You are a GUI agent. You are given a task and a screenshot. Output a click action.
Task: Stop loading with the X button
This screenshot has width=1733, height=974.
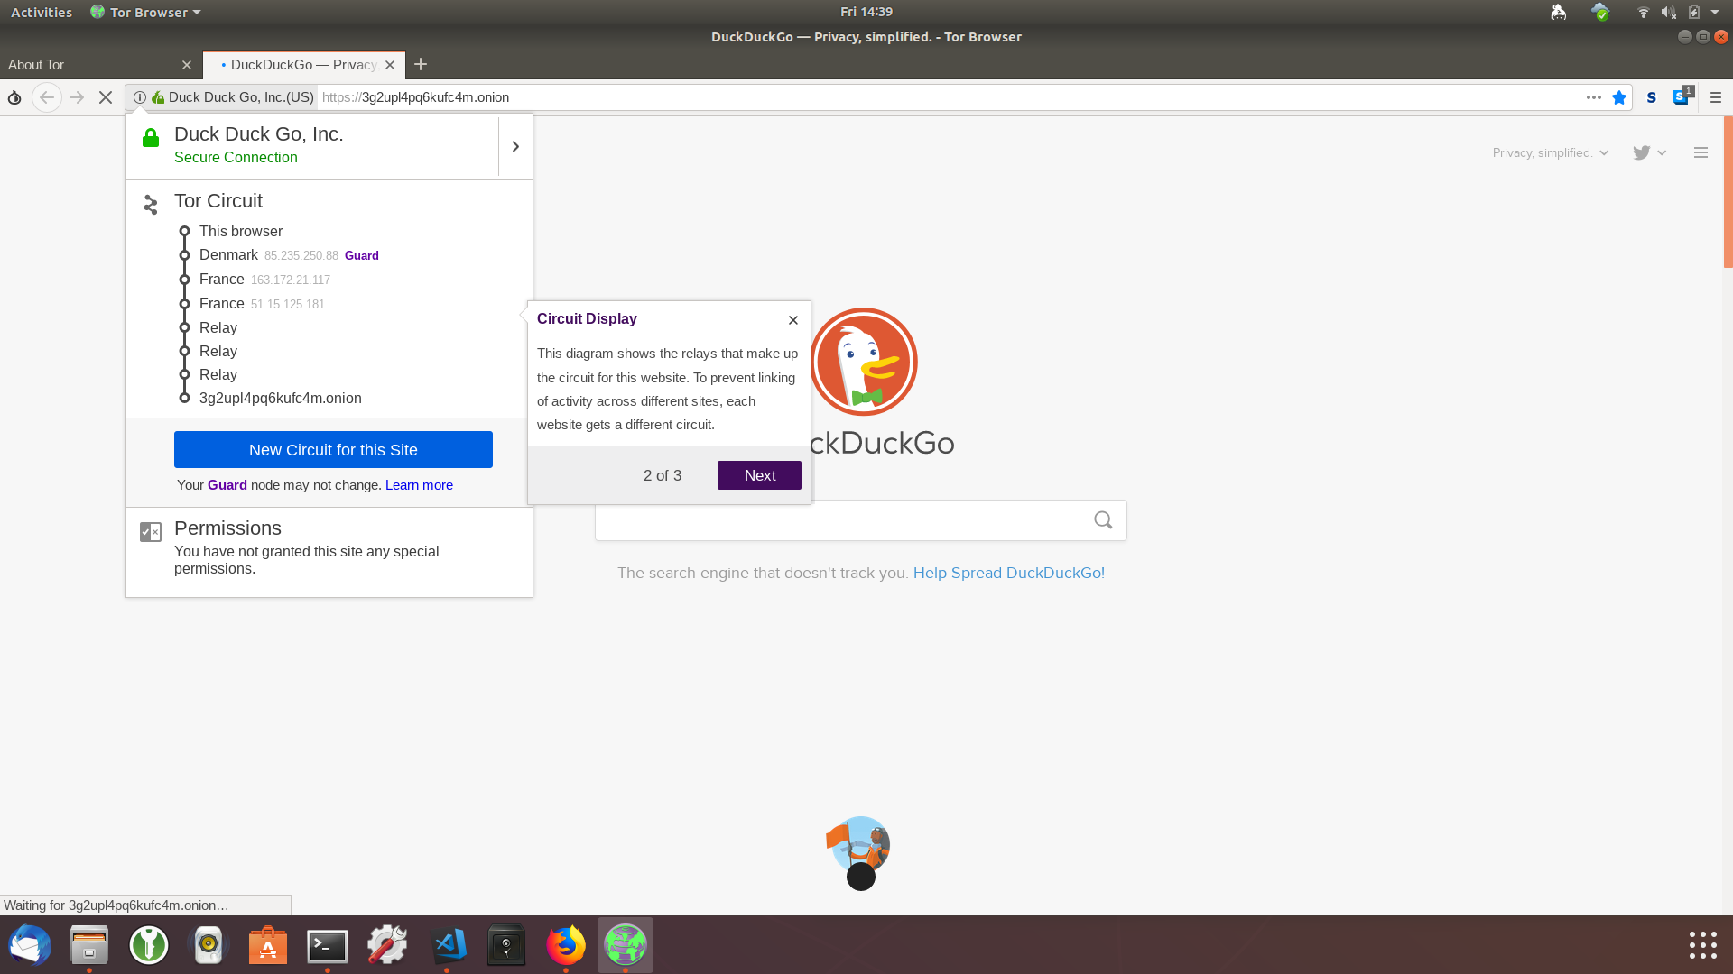[106, 97]
